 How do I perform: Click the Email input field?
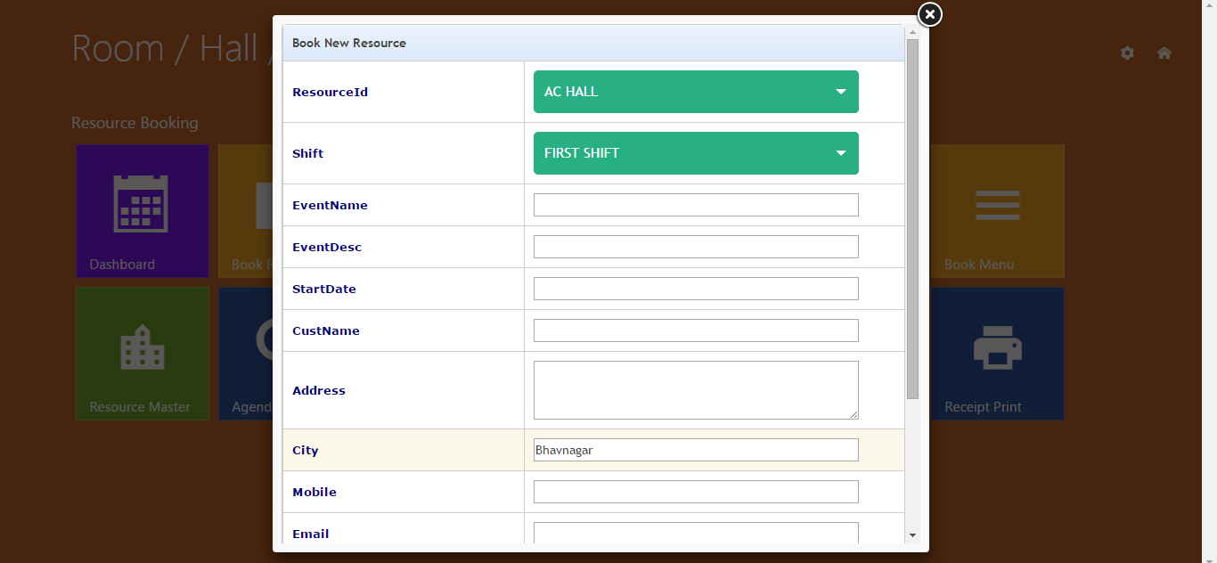click(x=695, y=533)
